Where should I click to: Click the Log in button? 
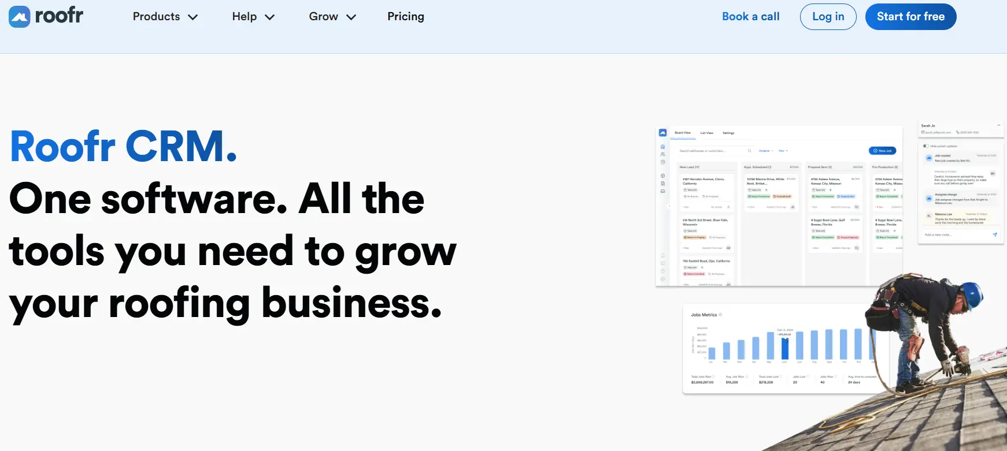click(x=828, y=17)
